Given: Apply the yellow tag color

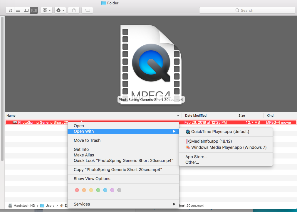Looking at the screenshot, I should coord(91,190).
